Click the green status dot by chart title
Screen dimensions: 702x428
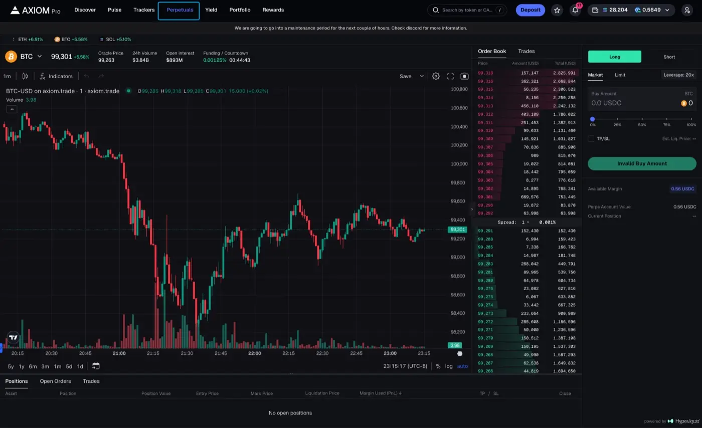(x=128, y=91)
